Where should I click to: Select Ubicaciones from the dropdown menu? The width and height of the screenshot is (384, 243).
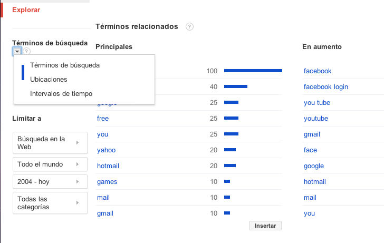(x=49, y=80)
